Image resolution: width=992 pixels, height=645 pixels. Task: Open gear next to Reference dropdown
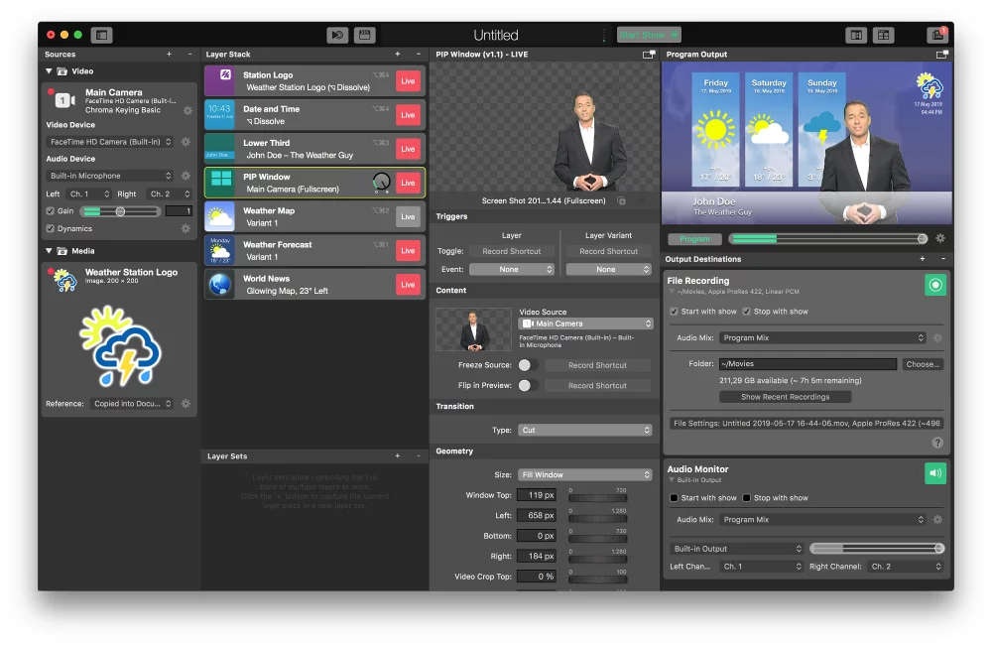click(186, 403)
